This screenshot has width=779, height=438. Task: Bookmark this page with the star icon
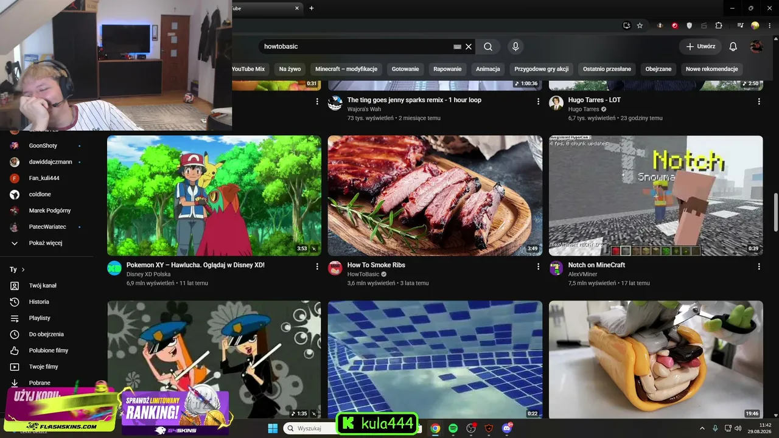click(x=640, y=26)
